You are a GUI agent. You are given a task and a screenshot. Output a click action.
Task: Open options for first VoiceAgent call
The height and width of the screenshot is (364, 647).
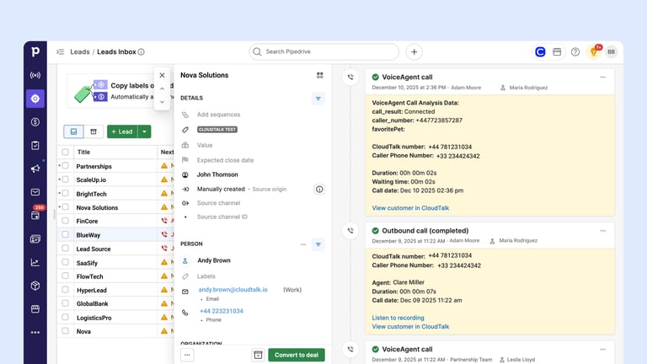[603, 78]
